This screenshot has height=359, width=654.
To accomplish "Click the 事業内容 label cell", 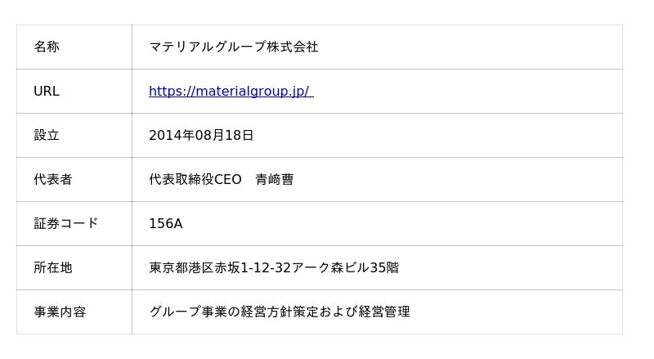I will (x=60, y=312).
